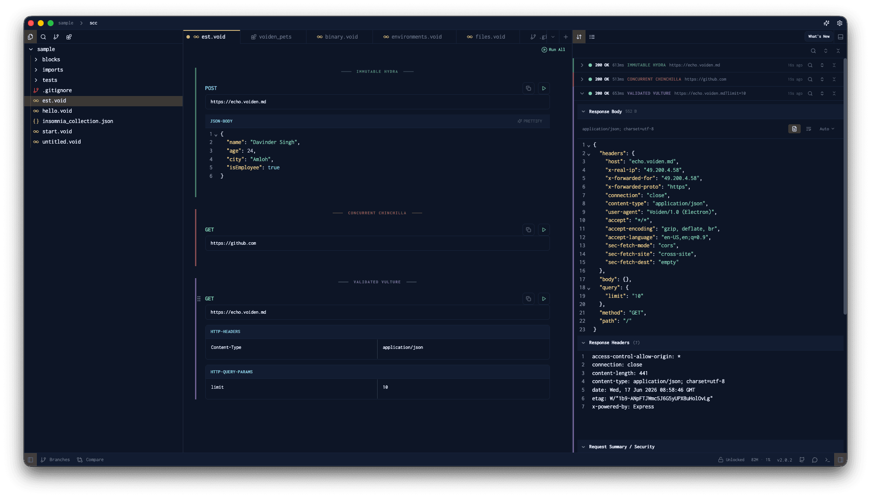Open the search icon in sidebar
Screen dimensions: 871x498
coord(43,37)
